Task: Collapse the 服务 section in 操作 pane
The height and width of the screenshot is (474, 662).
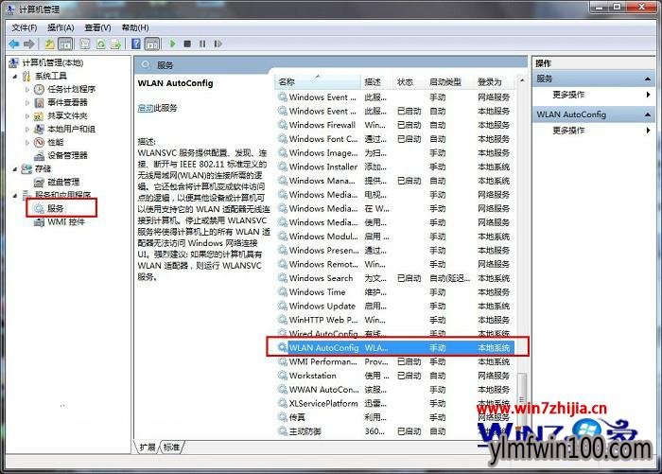Action: point(647,79)
